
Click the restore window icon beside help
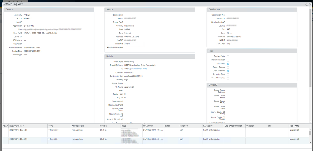pos(310,4)
